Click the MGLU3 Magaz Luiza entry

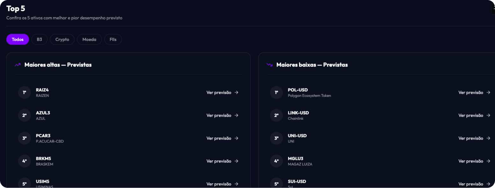pyautogui.click(x=300, y=161)
